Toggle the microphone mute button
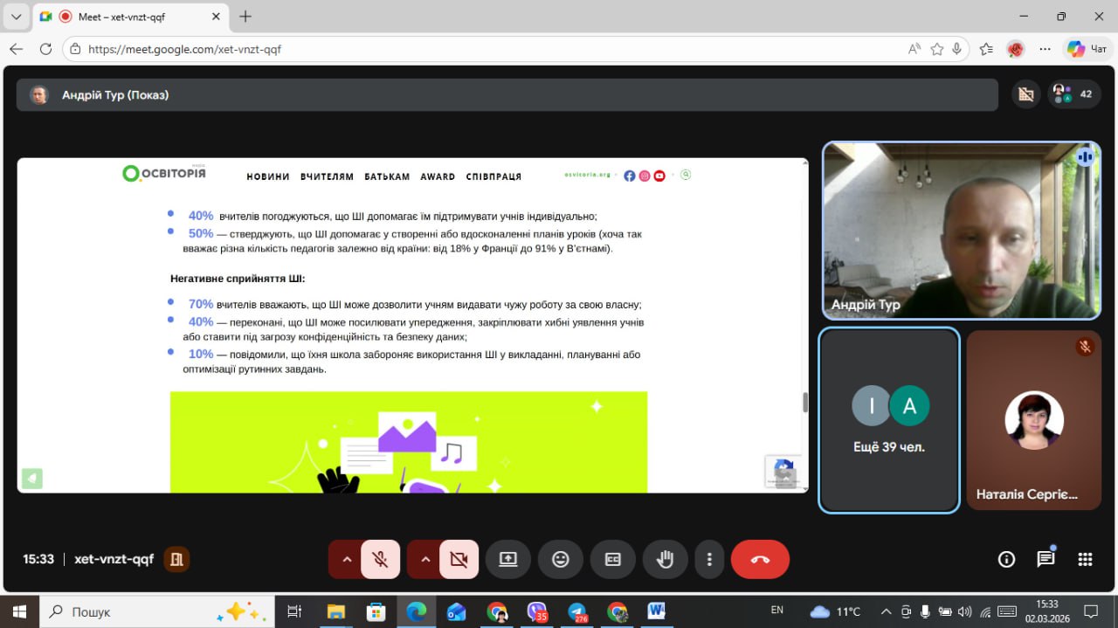The height and width of the screenshot is (628, 1118). tap(381, 560)
